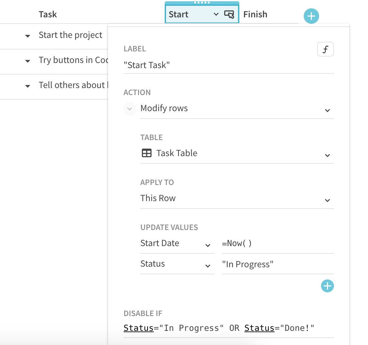Expand row menu for Try buttons row
The image size is (368, 345).
pyautogui.click(x=28, y=61)
